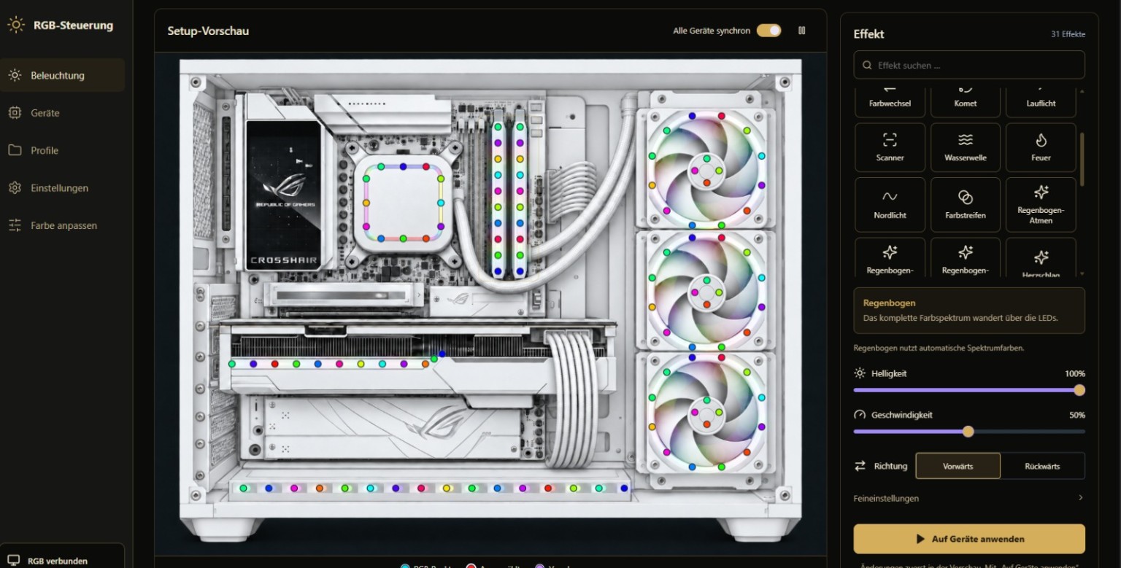Click the RGB-Steuerung sun logo
This screenshot has width=1121, height=568.
pos(16,25)
